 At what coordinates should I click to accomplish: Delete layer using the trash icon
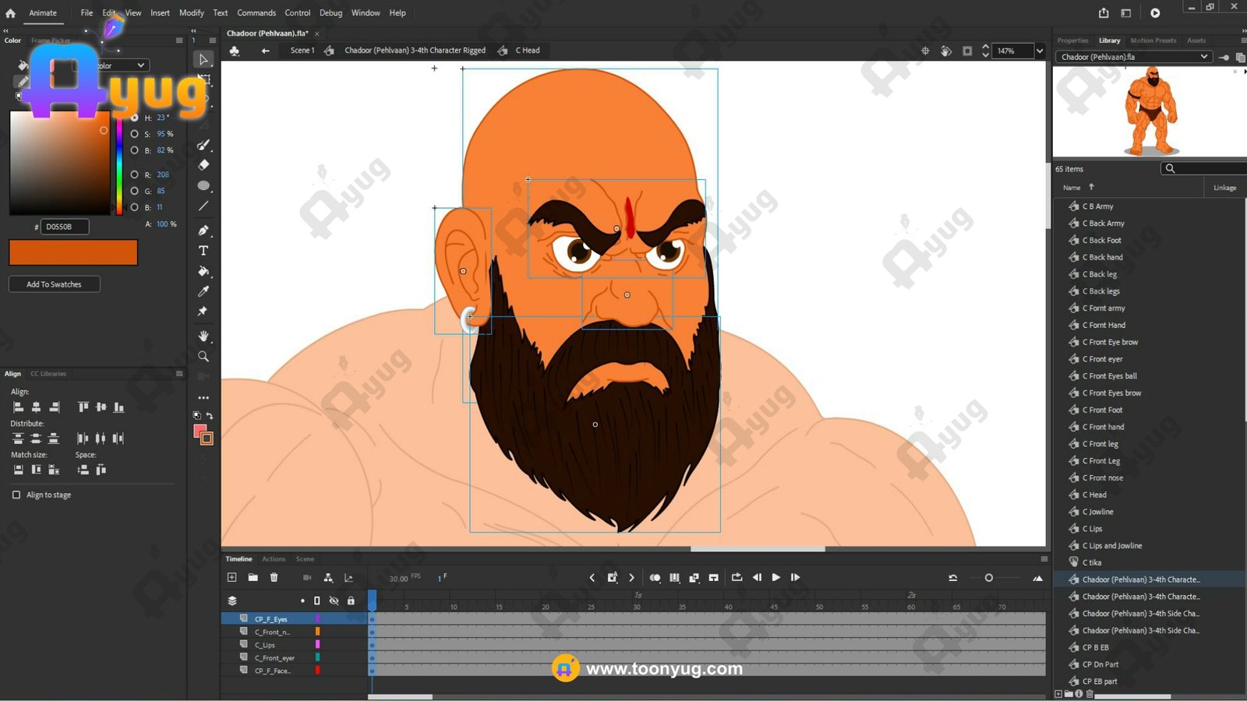(x=274, y=577)
